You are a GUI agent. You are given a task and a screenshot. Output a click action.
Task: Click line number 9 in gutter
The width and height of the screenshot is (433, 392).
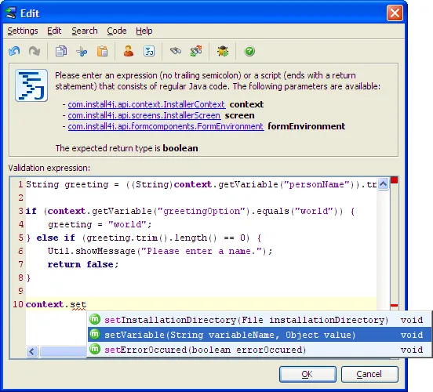(20, 291)
